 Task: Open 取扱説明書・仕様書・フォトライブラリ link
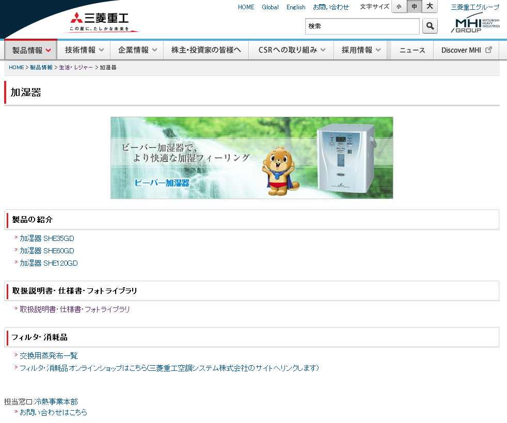point(75,309)
